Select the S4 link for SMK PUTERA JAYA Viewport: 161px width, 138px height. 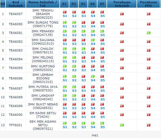(93, 91)
